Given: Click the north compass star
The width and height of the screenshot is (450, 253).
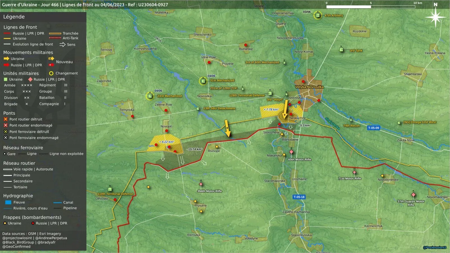Looking at the screenshot, I should tap(435, 17).
